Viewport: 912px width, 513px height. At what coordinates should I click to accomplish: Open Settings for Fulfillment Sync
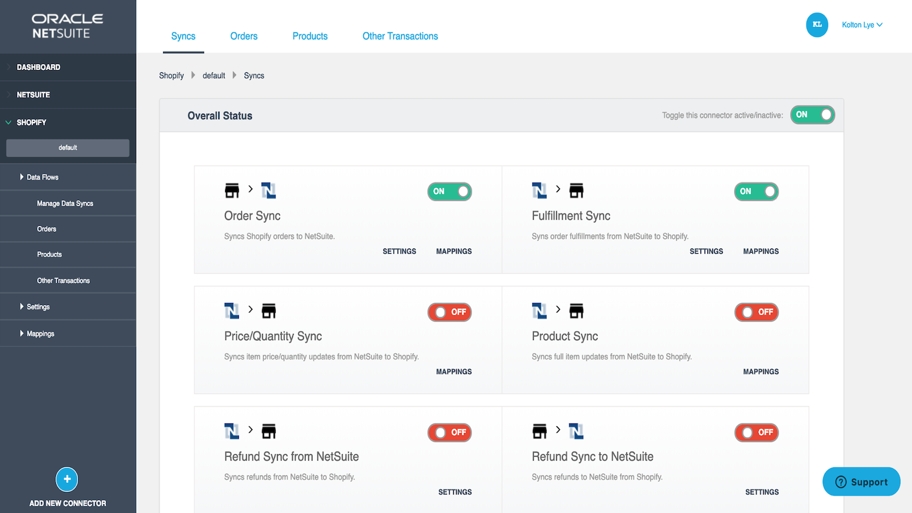point(706,251)
